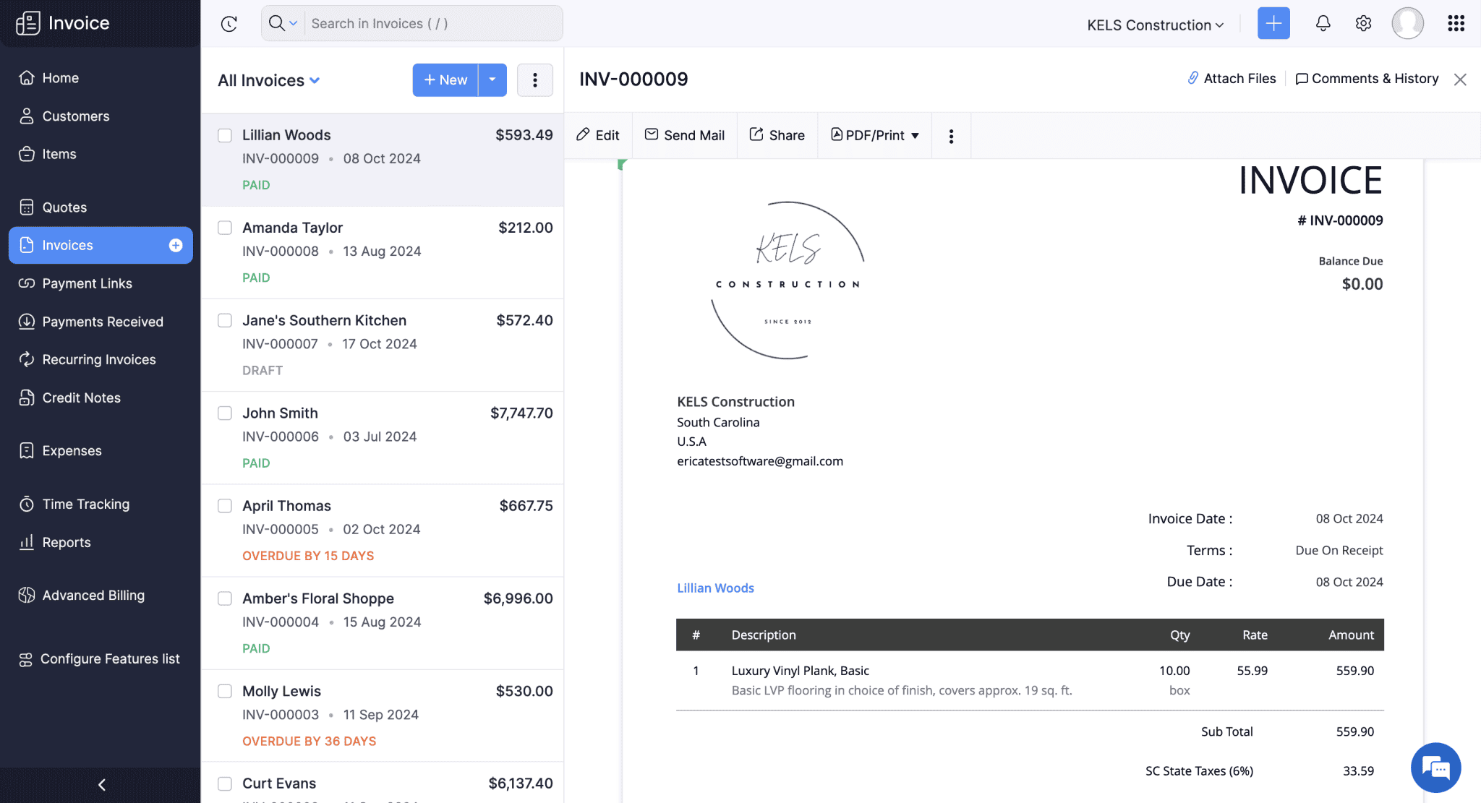Tick the checkbox beside Lillian Woods invoice
The image size is (1481, 803).
[x=224, y=135]
